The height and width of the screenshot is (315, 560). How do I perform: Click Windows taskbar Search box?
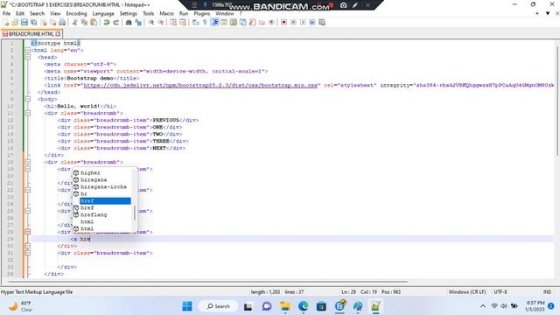(x=218, y=306)
